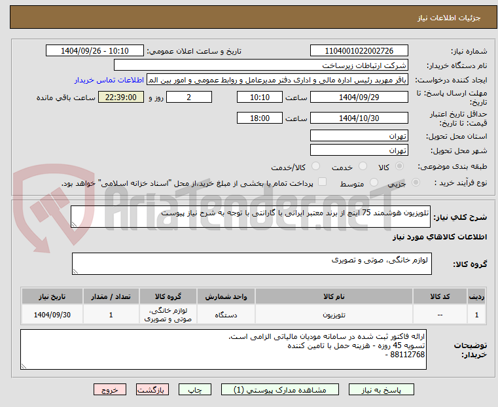Toggle the اسناد خزانه اسلامی payment checkbox
This screenshot has height=407, width=498.
click(x=322, y=182)
